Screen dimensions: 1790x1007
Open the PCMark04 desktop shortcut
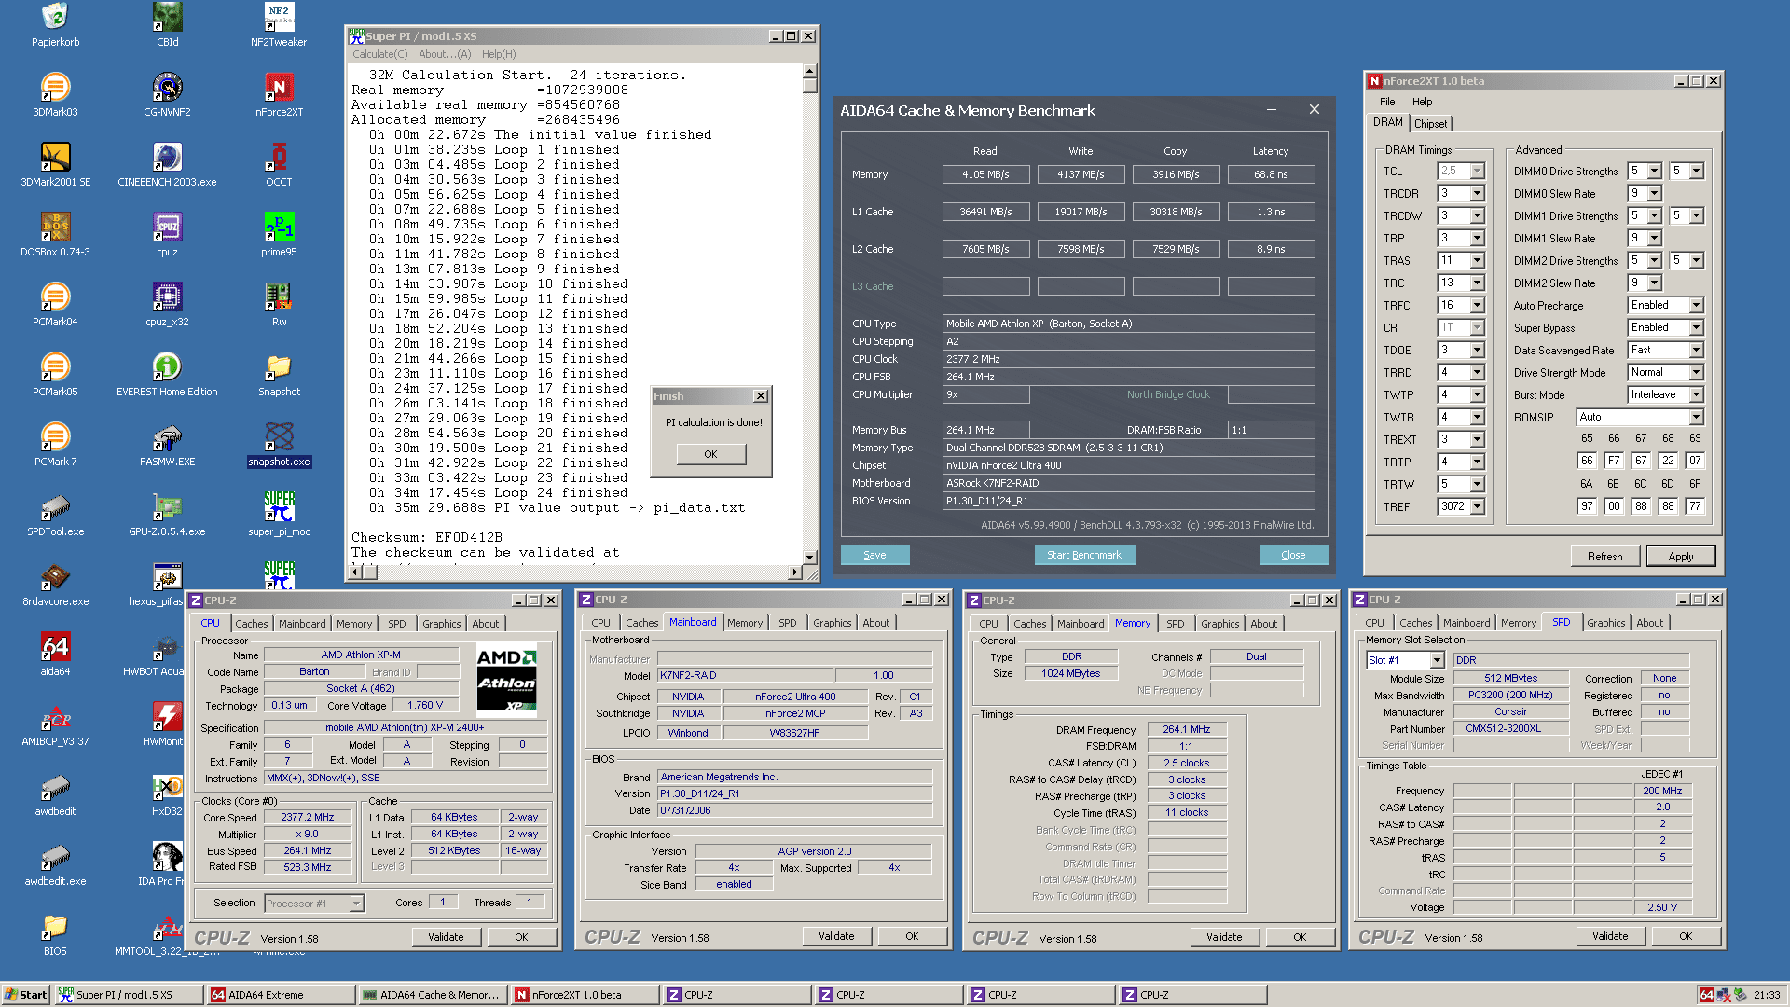coord(55,305)
